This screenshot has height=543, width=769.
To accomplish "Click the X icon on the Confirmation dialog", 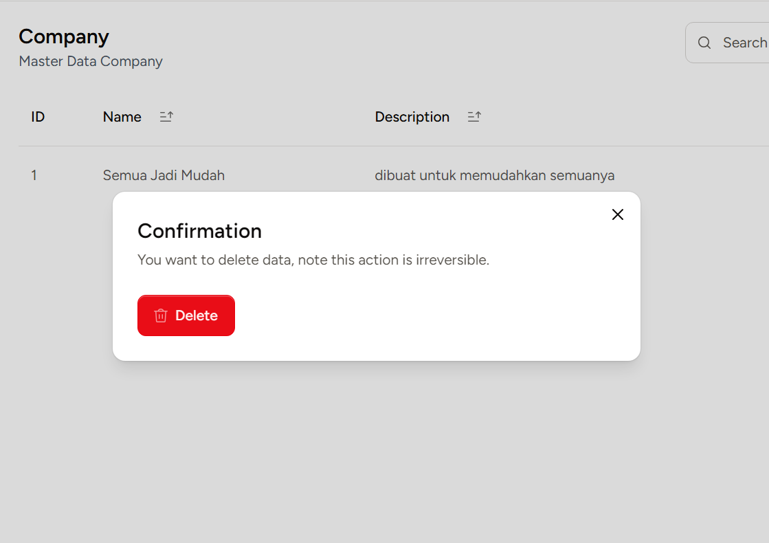I will [617, 214].
